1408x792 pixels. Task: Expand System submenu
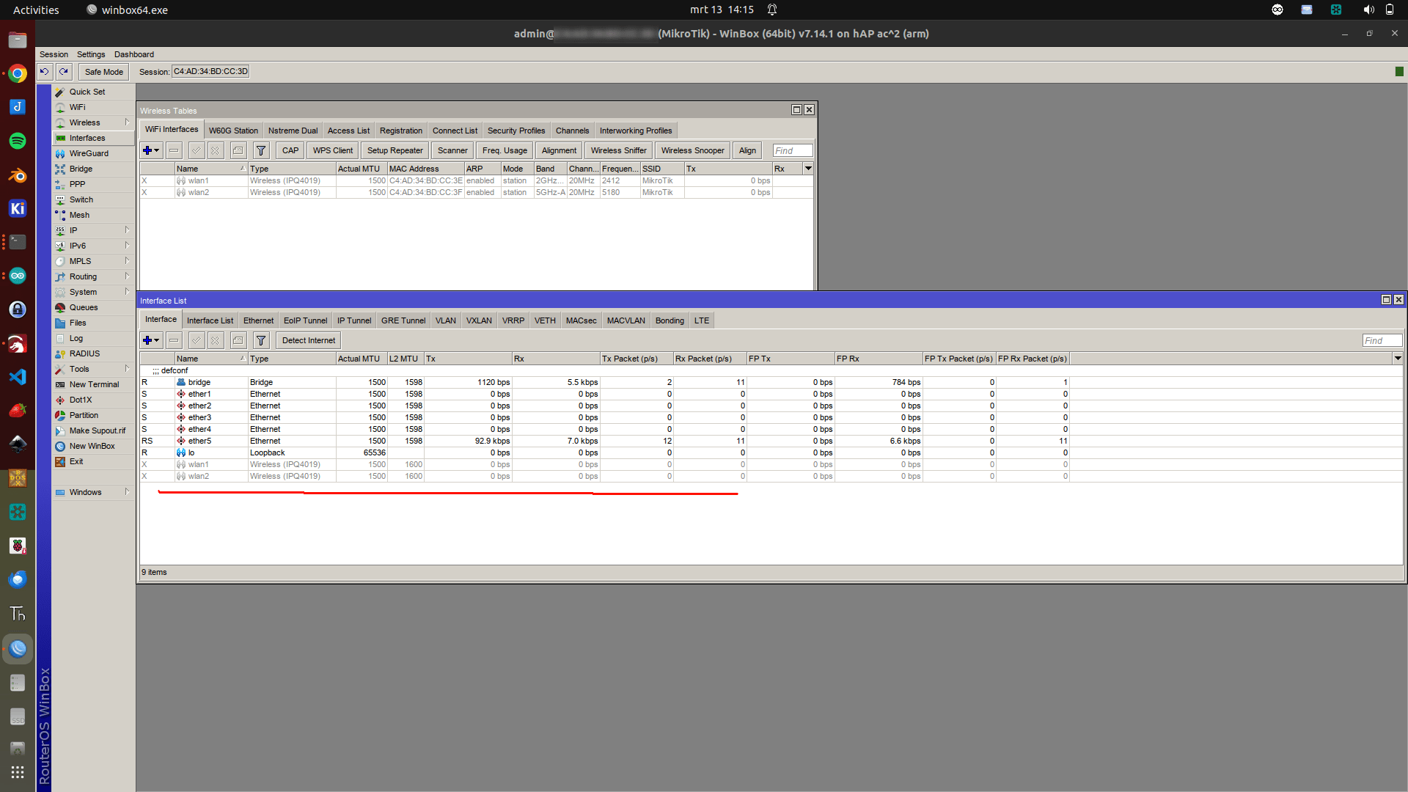pyautogui.click(x=127, y=292)
